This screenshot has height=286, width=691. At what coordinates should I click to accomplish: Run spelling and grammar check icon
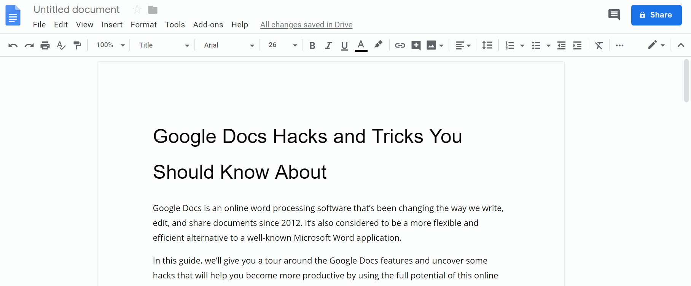point(61,46)
